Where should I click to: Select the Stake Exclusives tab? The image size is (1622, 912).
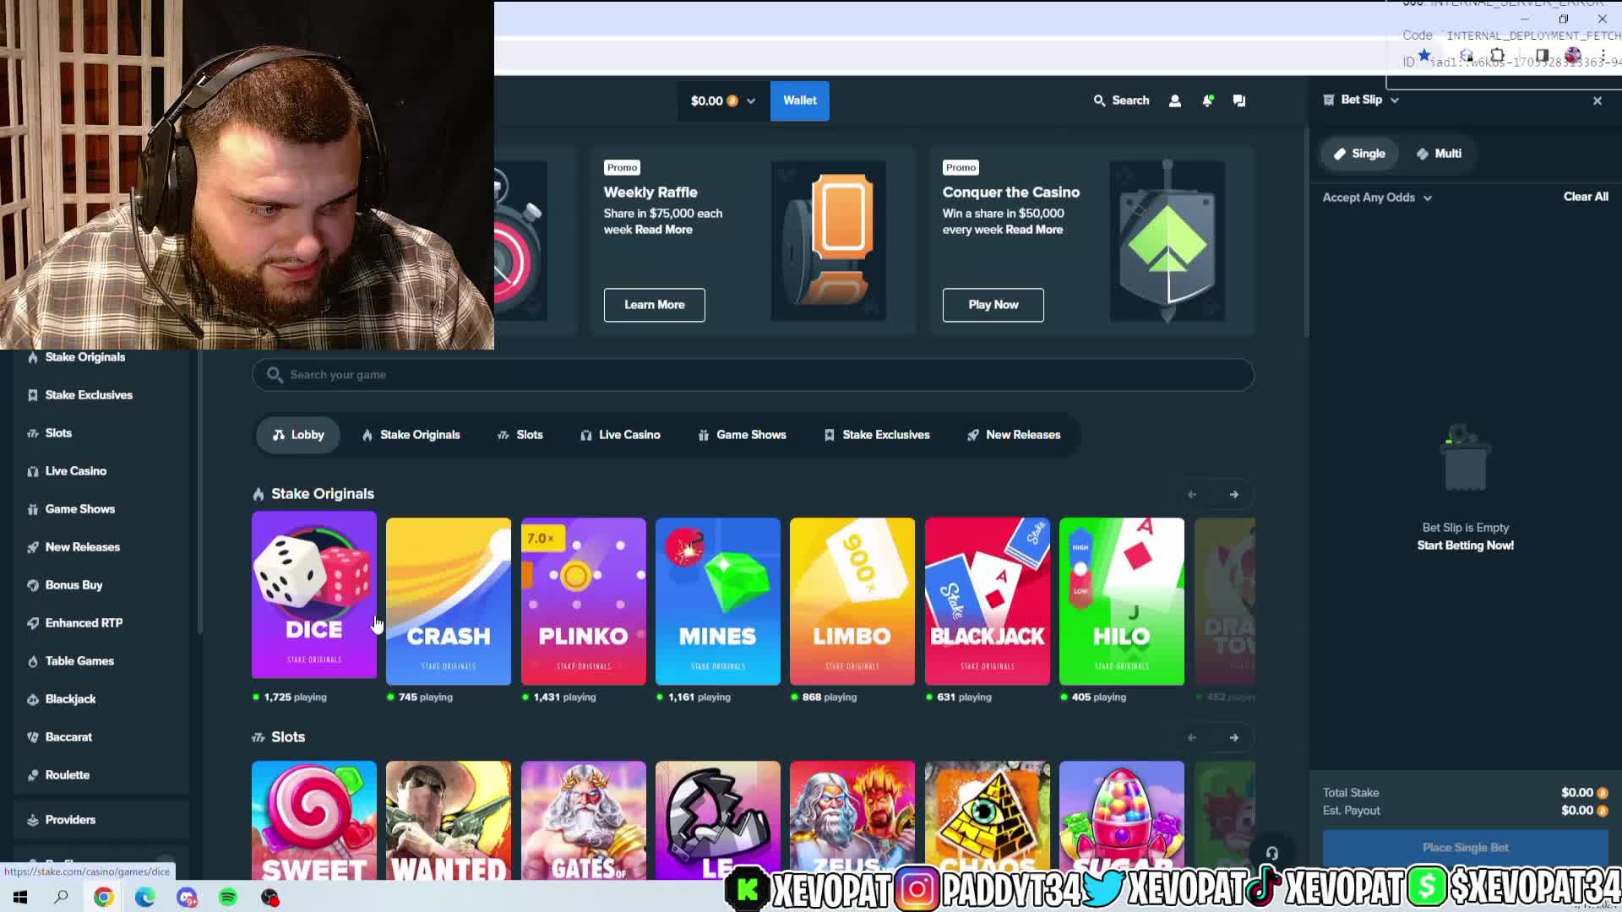[876, 435]
